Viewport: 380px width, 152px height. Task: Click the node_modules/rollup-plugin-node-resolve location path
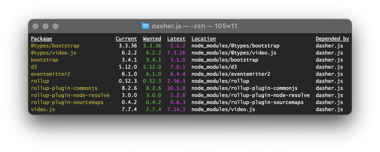coord(251,95)
